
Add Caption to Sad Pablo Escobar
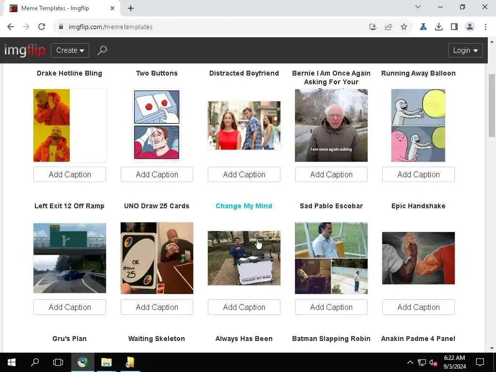[x=331, y=307]
